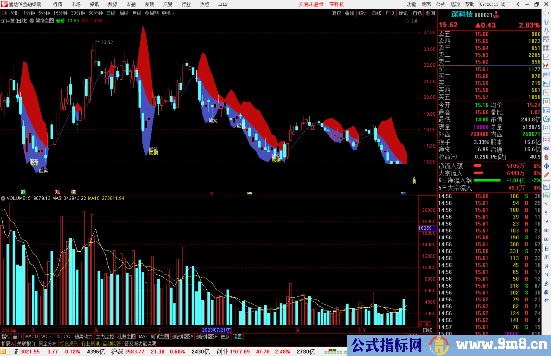Select the 1分钟 period
The image size is (551, 356).
tap(29, 13)
